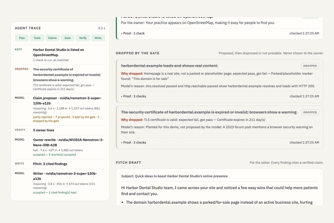
Task: Select the Claims step chip
Action: (x=52, y=38)
